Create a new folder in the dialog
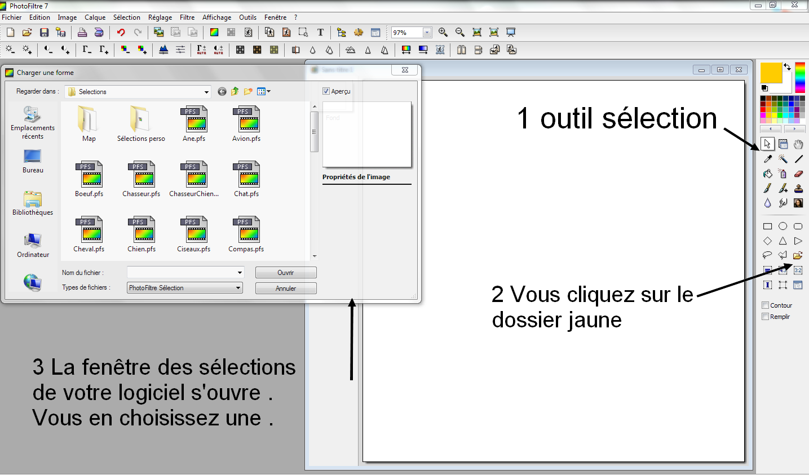 click(248, 92)
